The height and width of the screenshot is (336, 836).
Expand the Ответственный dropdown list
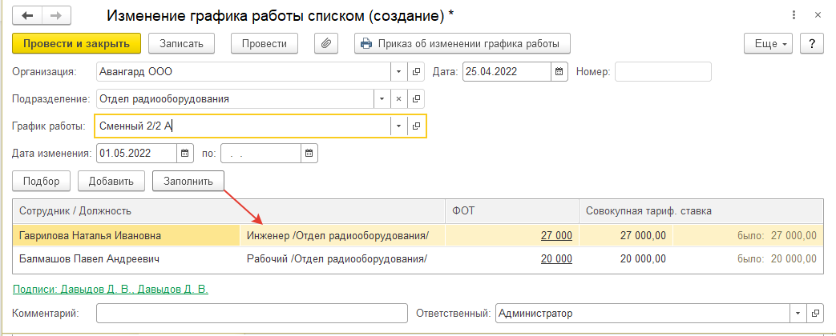point(798,314)
